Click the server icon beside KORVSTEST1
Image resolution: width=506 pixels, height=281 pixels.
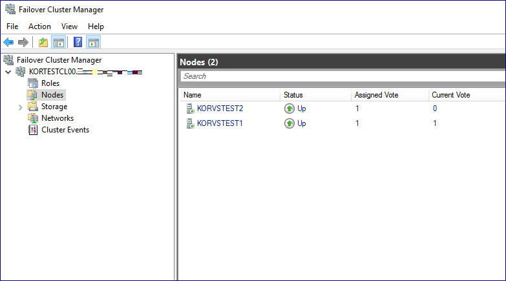(x=191, y=123)
